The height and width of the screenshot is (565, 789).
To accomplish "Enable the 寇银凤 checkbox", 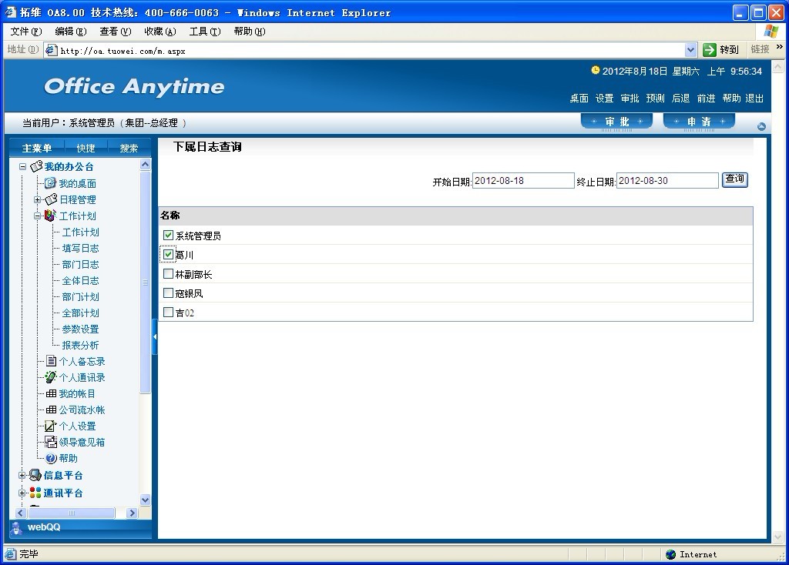I will pyautogui.click(x=168, y=293).
